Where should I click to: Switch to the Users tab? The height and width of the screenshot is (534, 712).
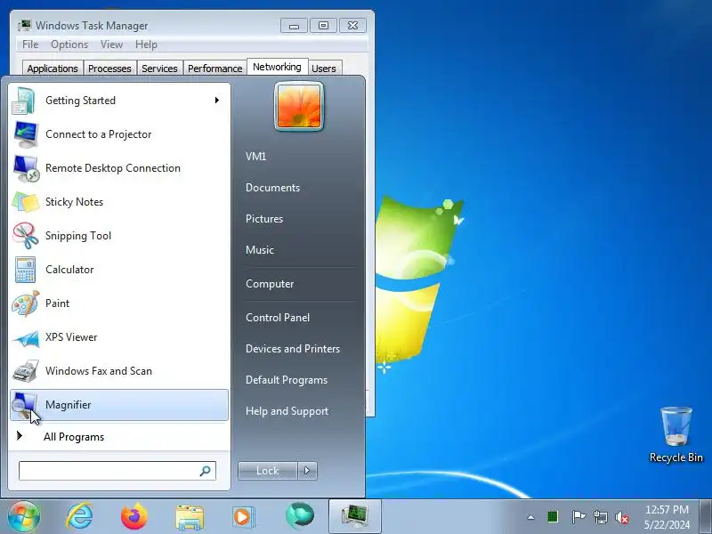click(x=324, y=69)
